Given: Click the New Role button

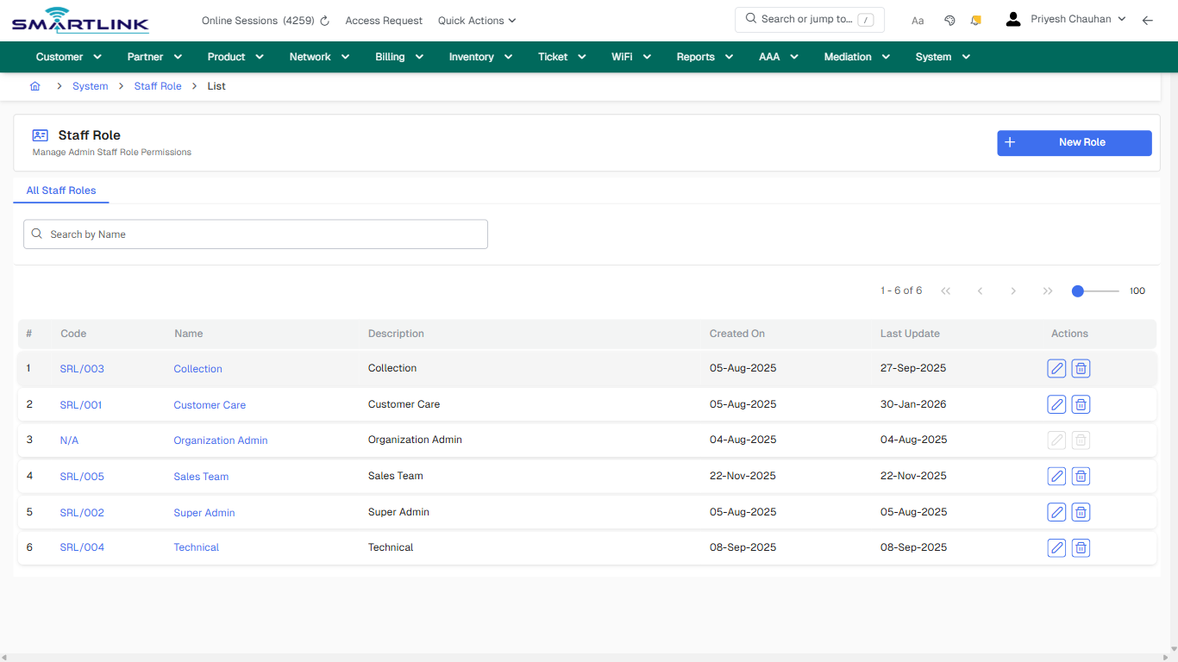Looking at the screenshot, I should click(x=1074, y=143).
